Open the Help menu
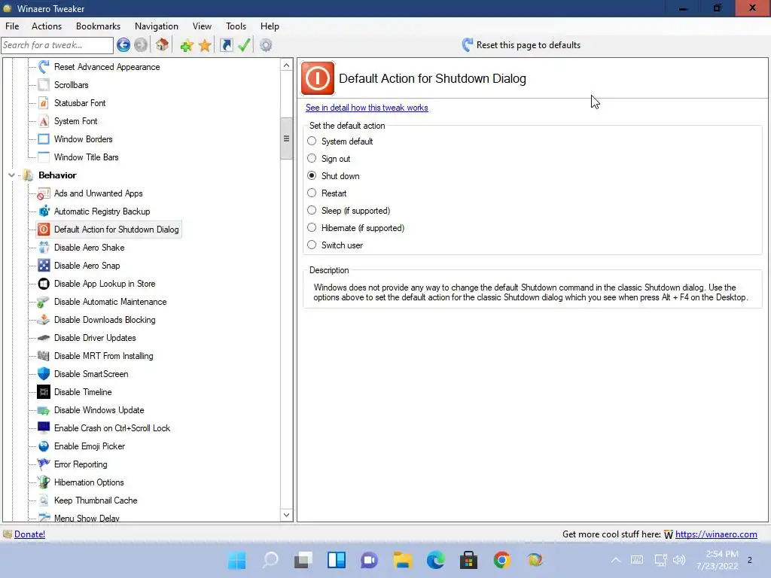771x578 pixels. click(x=270, y=26)
